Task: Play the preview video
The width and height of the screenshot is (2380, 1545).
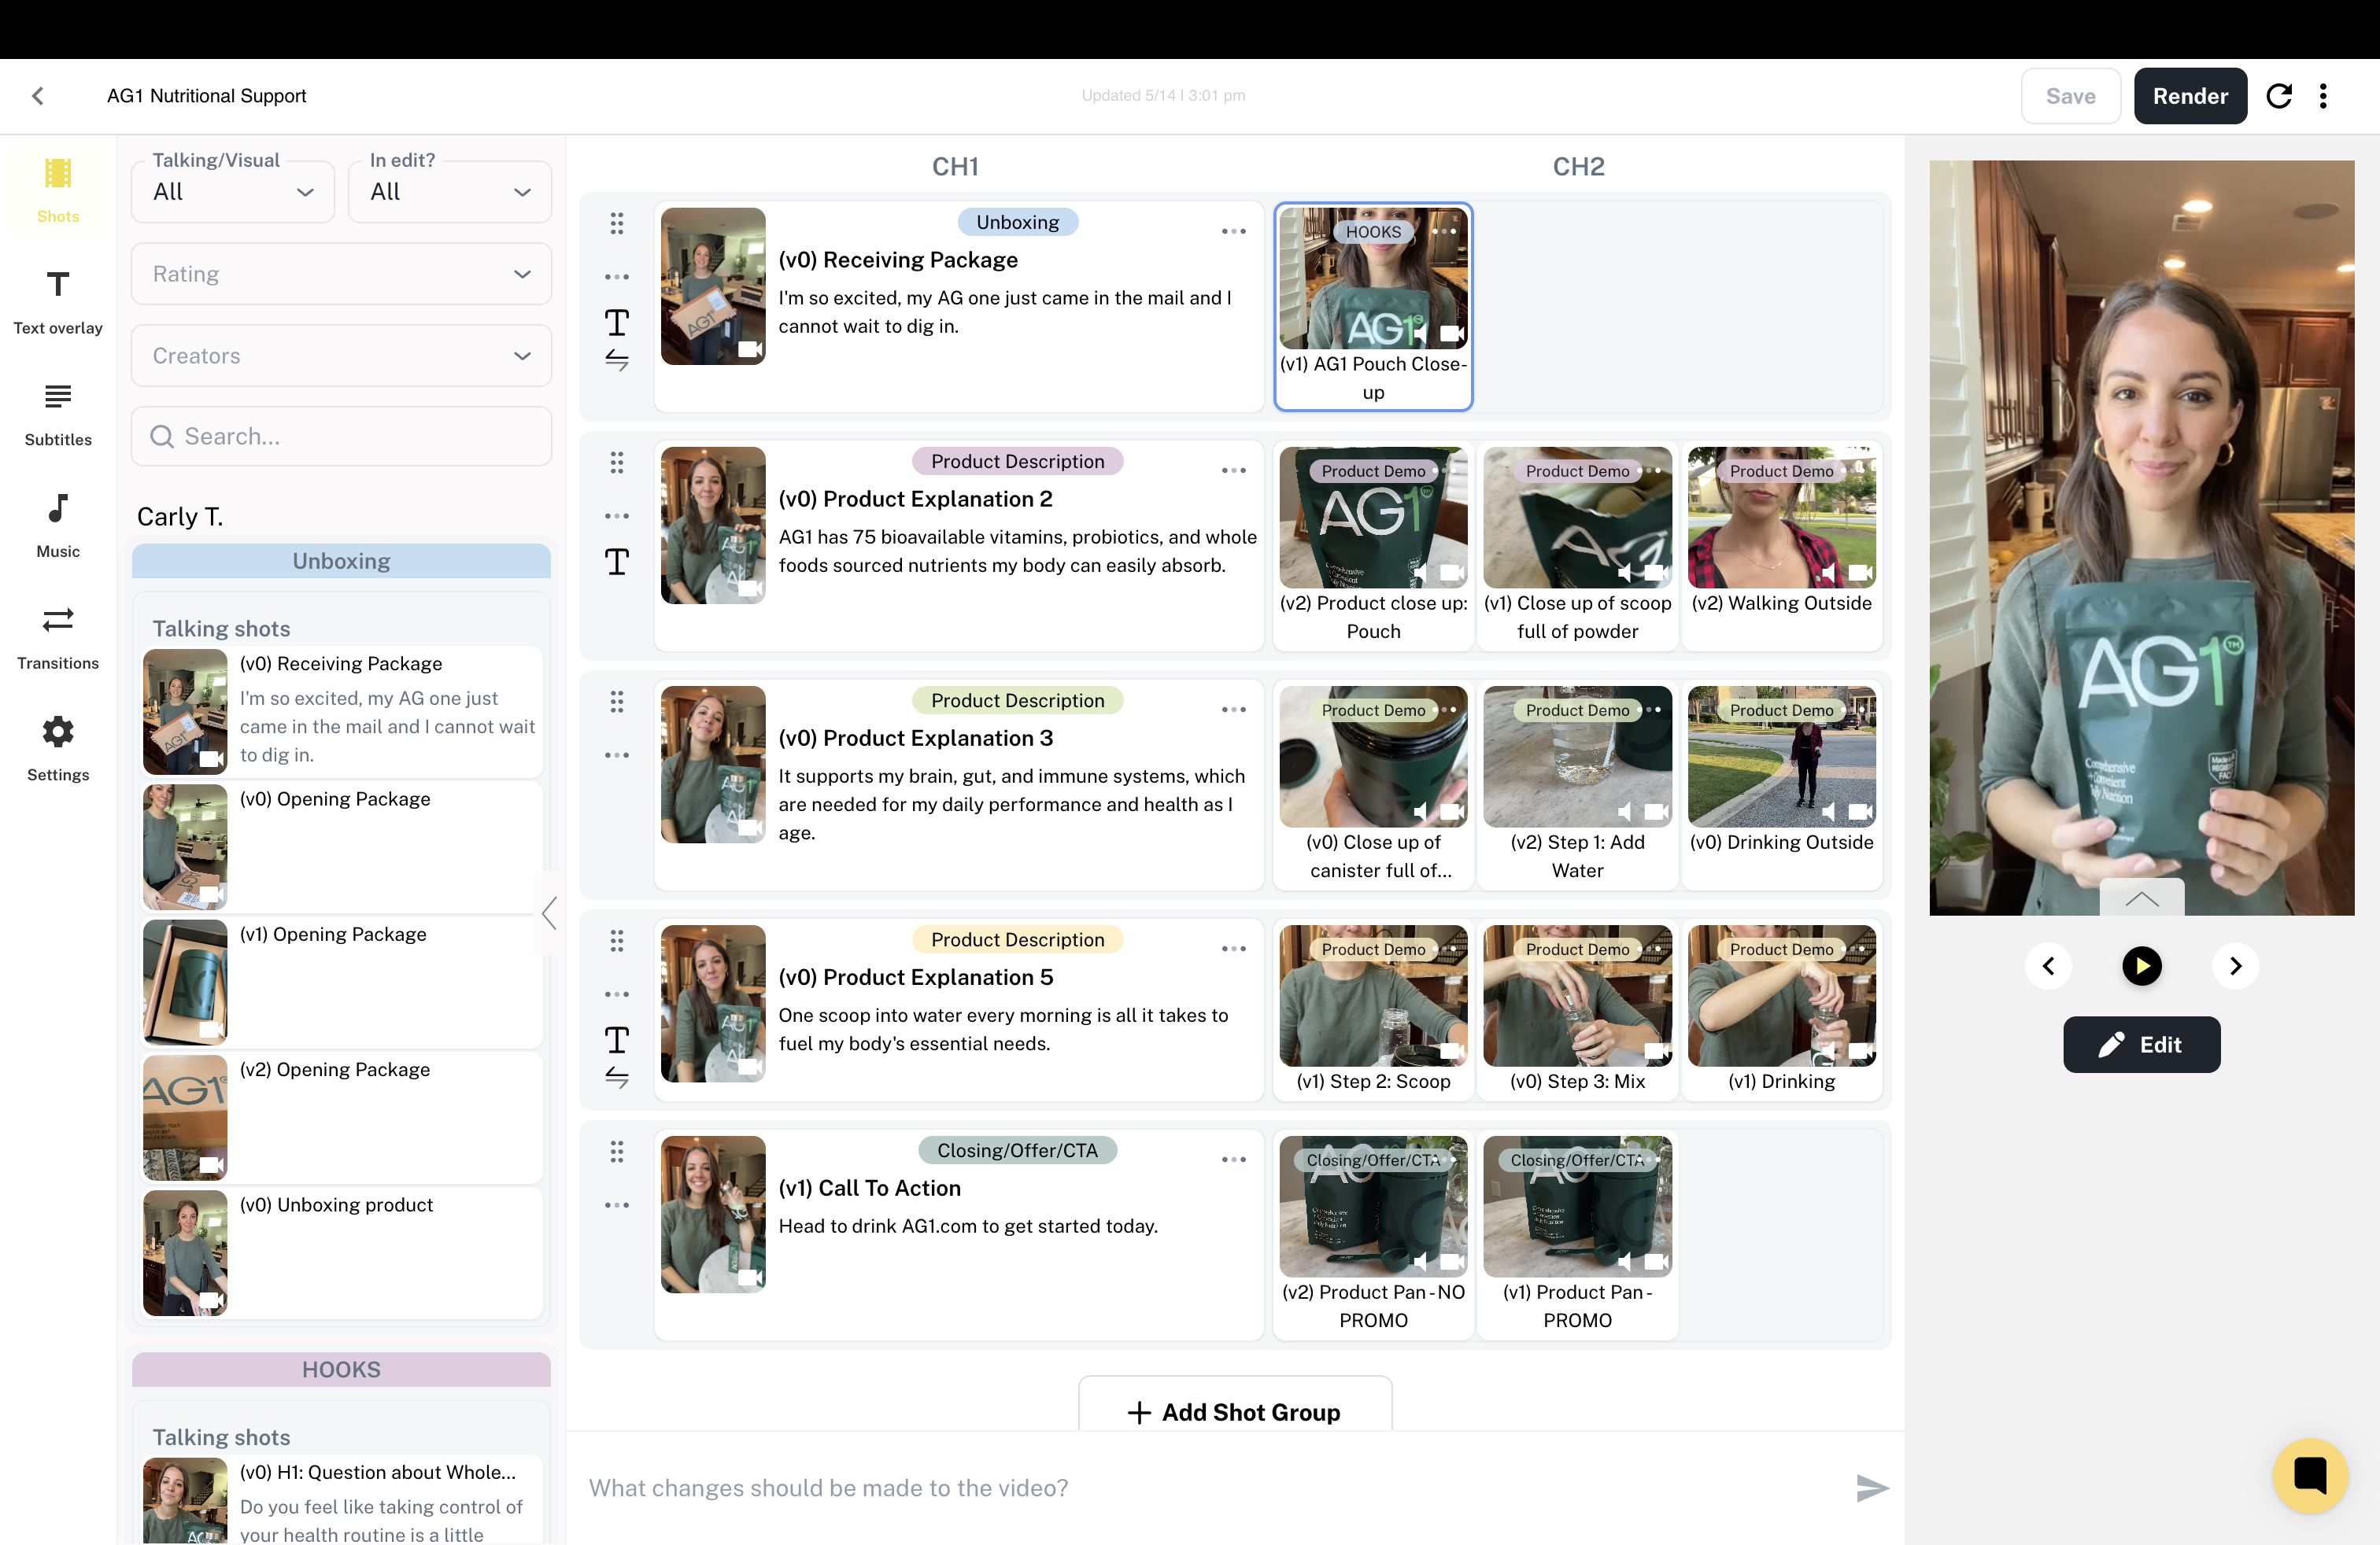Action: click(2142, 966)
